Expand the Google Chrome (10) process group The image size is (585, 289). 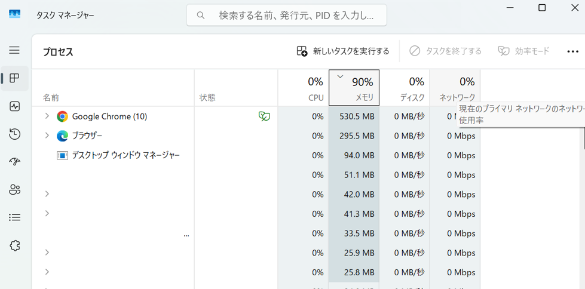pos(47,116)
